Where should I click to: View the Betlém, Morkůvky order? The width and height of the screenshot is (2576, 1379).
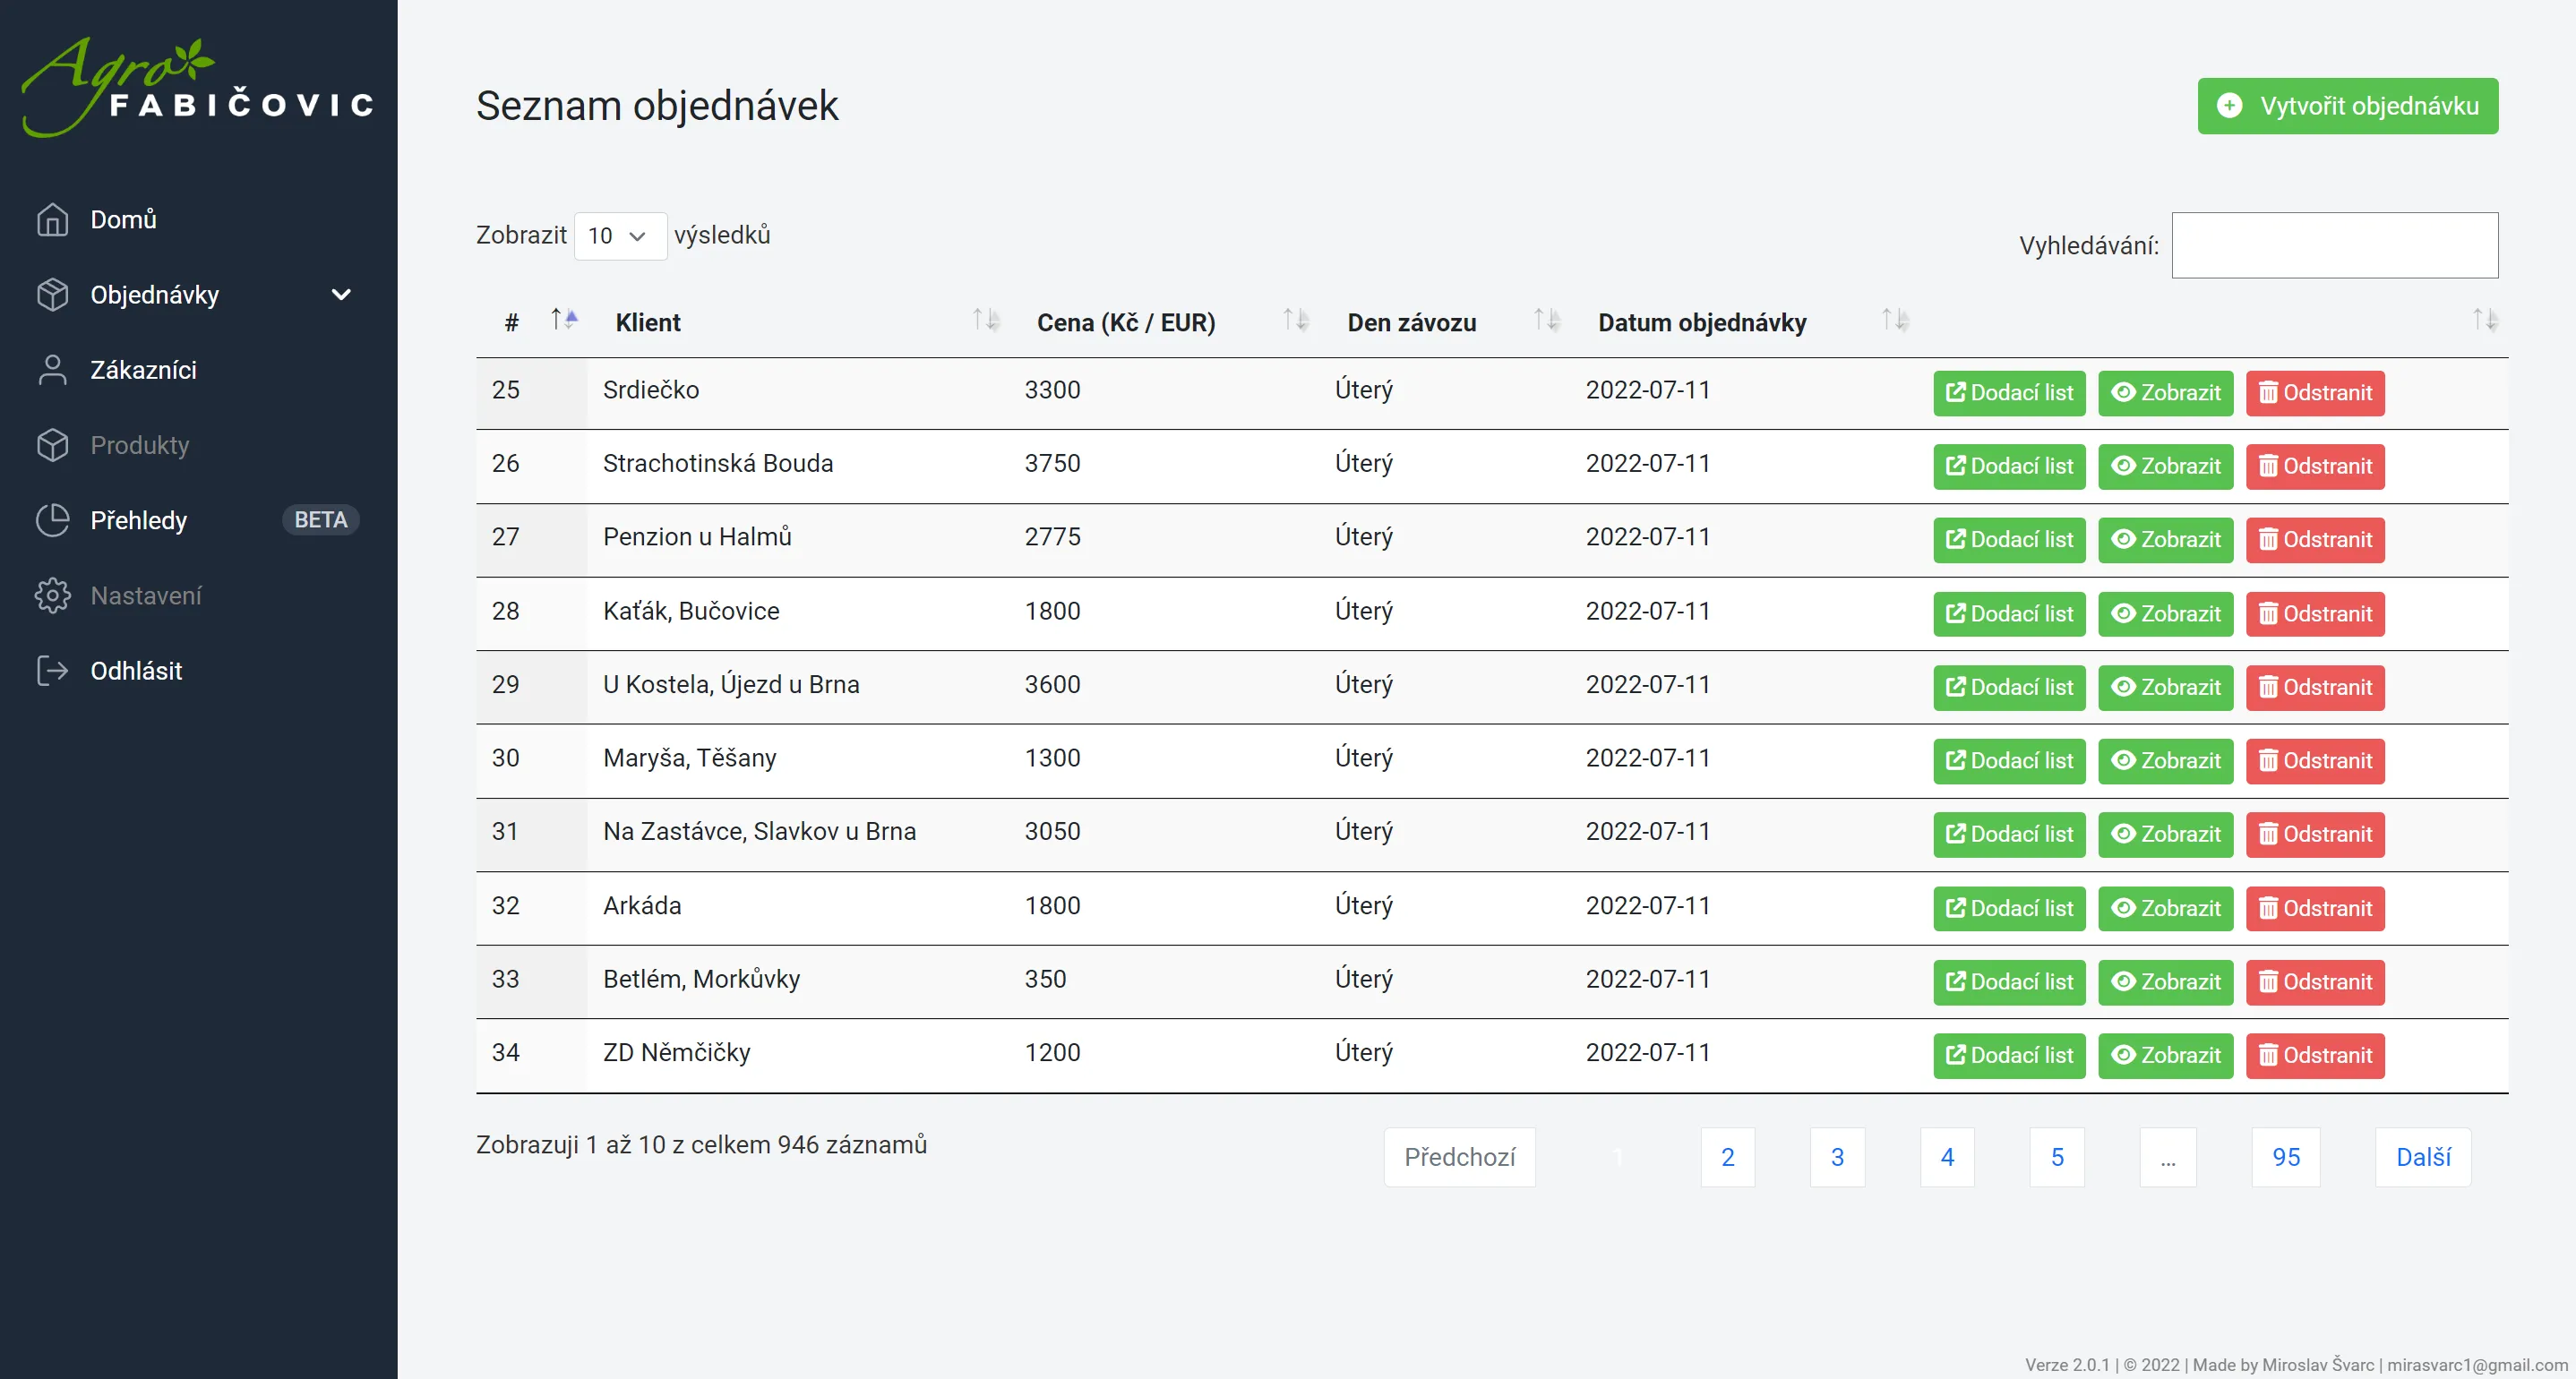tap(2165, 982)
